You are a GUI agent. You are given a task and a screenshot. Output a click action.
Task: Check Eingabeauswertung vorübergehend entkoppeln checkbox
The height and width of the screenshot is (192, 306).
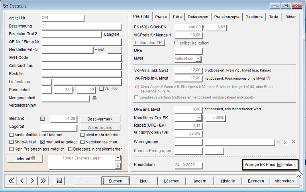tap(136, 97)
